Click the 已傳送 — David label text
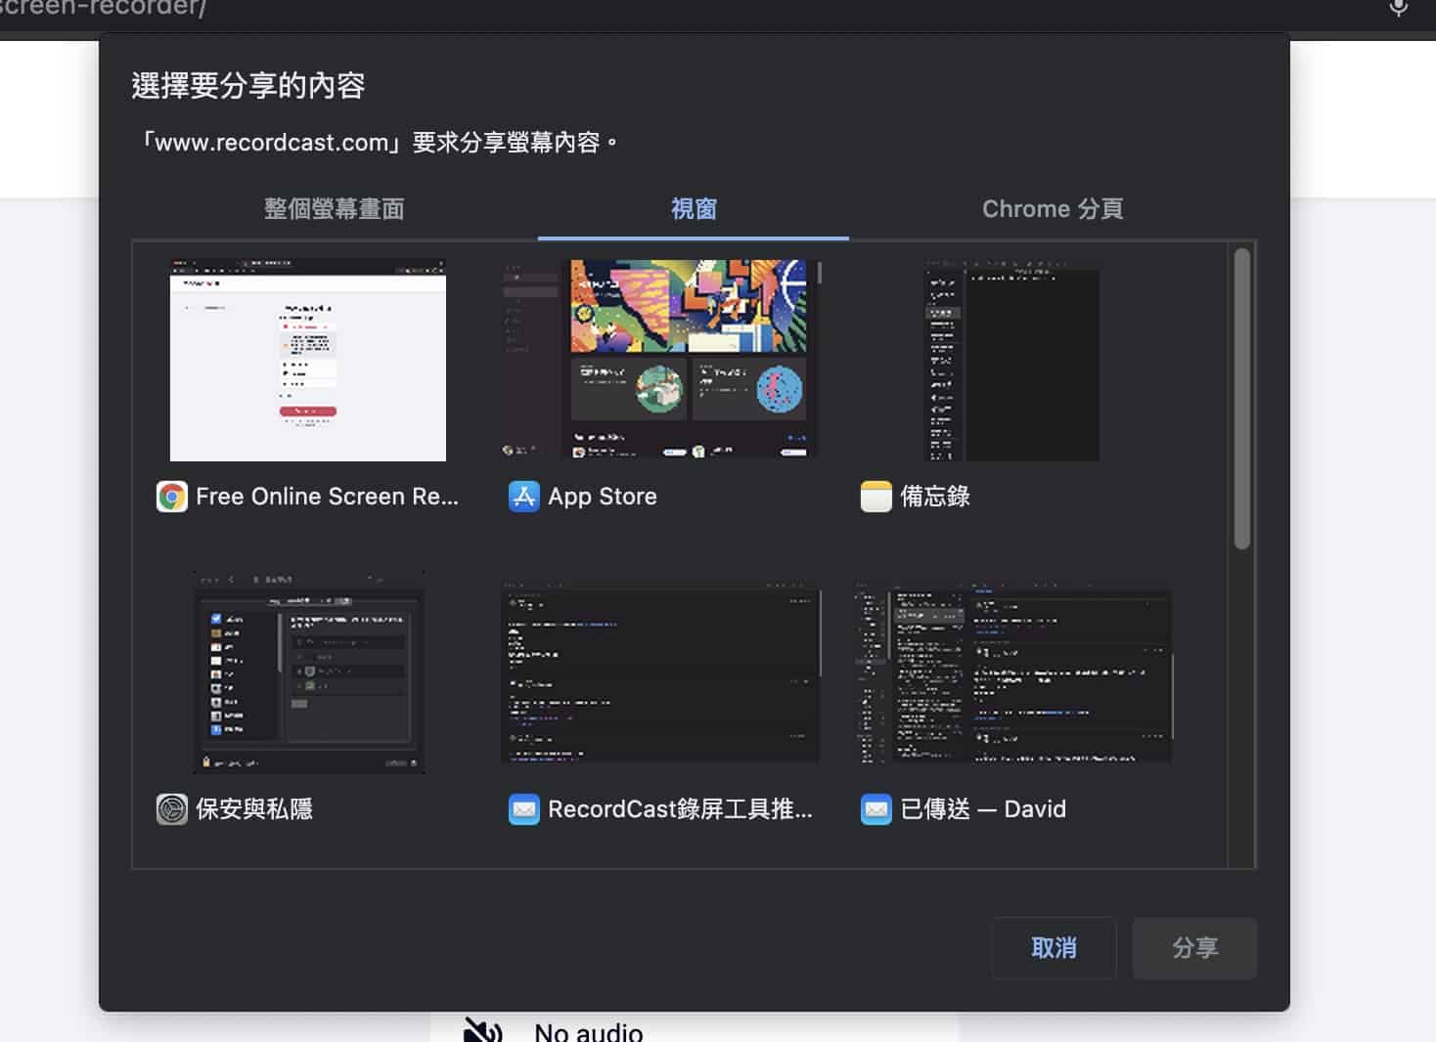 983,809
